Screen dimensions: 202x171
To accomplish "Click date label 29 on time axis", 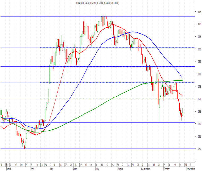I will (71, 165).
